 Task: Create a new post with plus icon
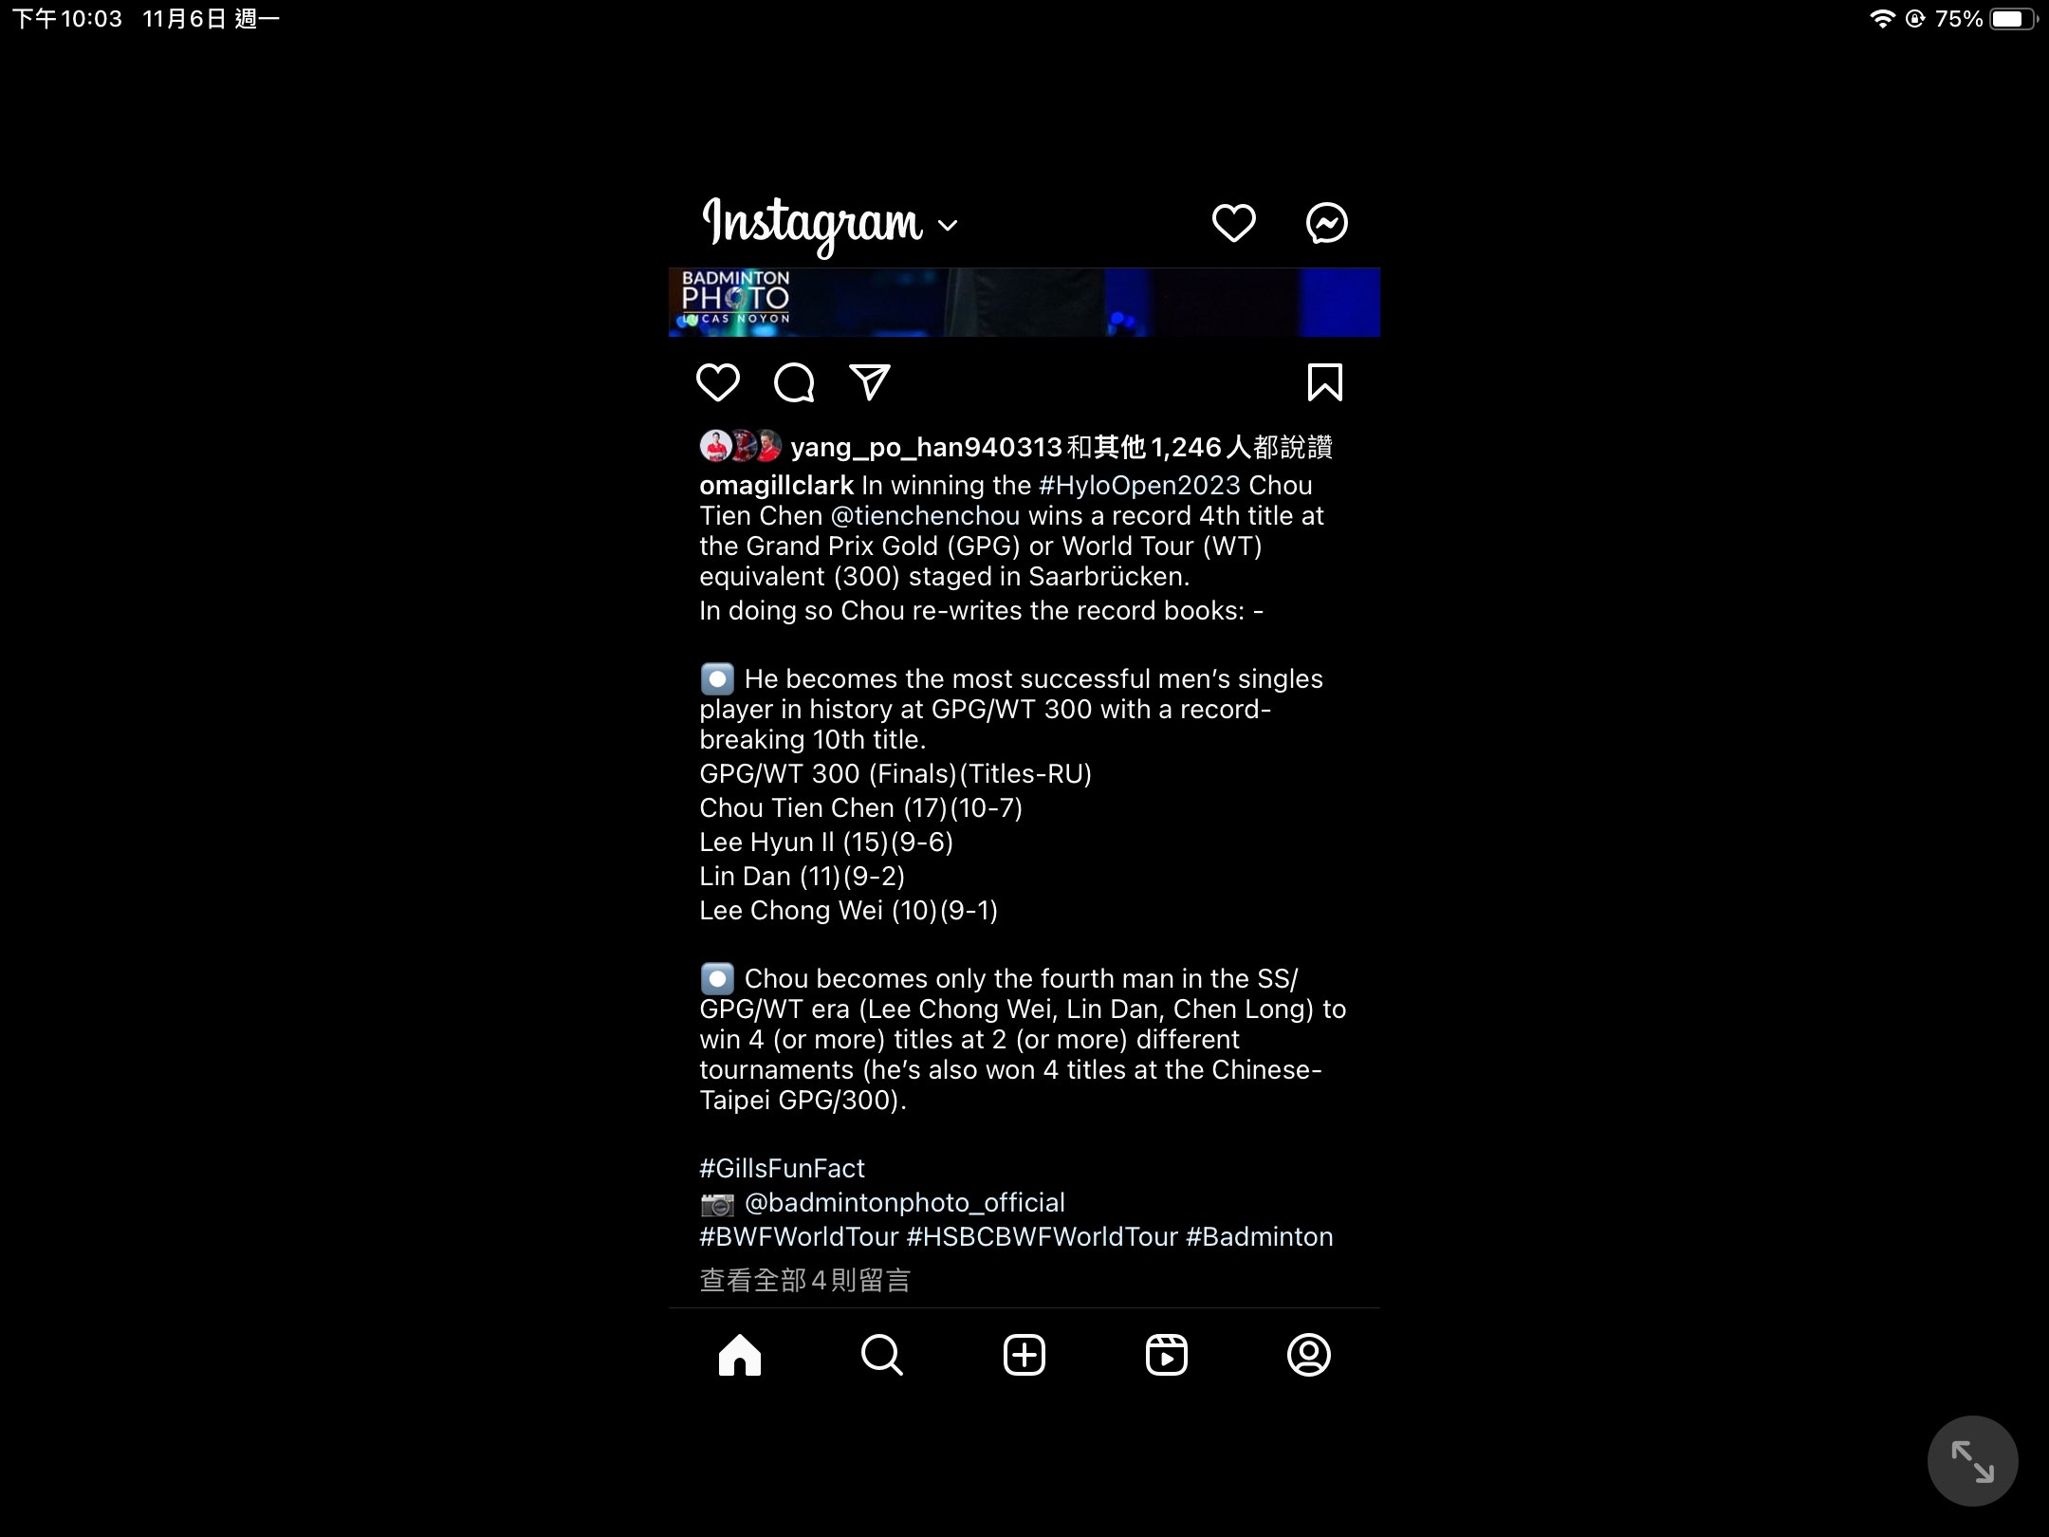[x=1024, y=1355]
